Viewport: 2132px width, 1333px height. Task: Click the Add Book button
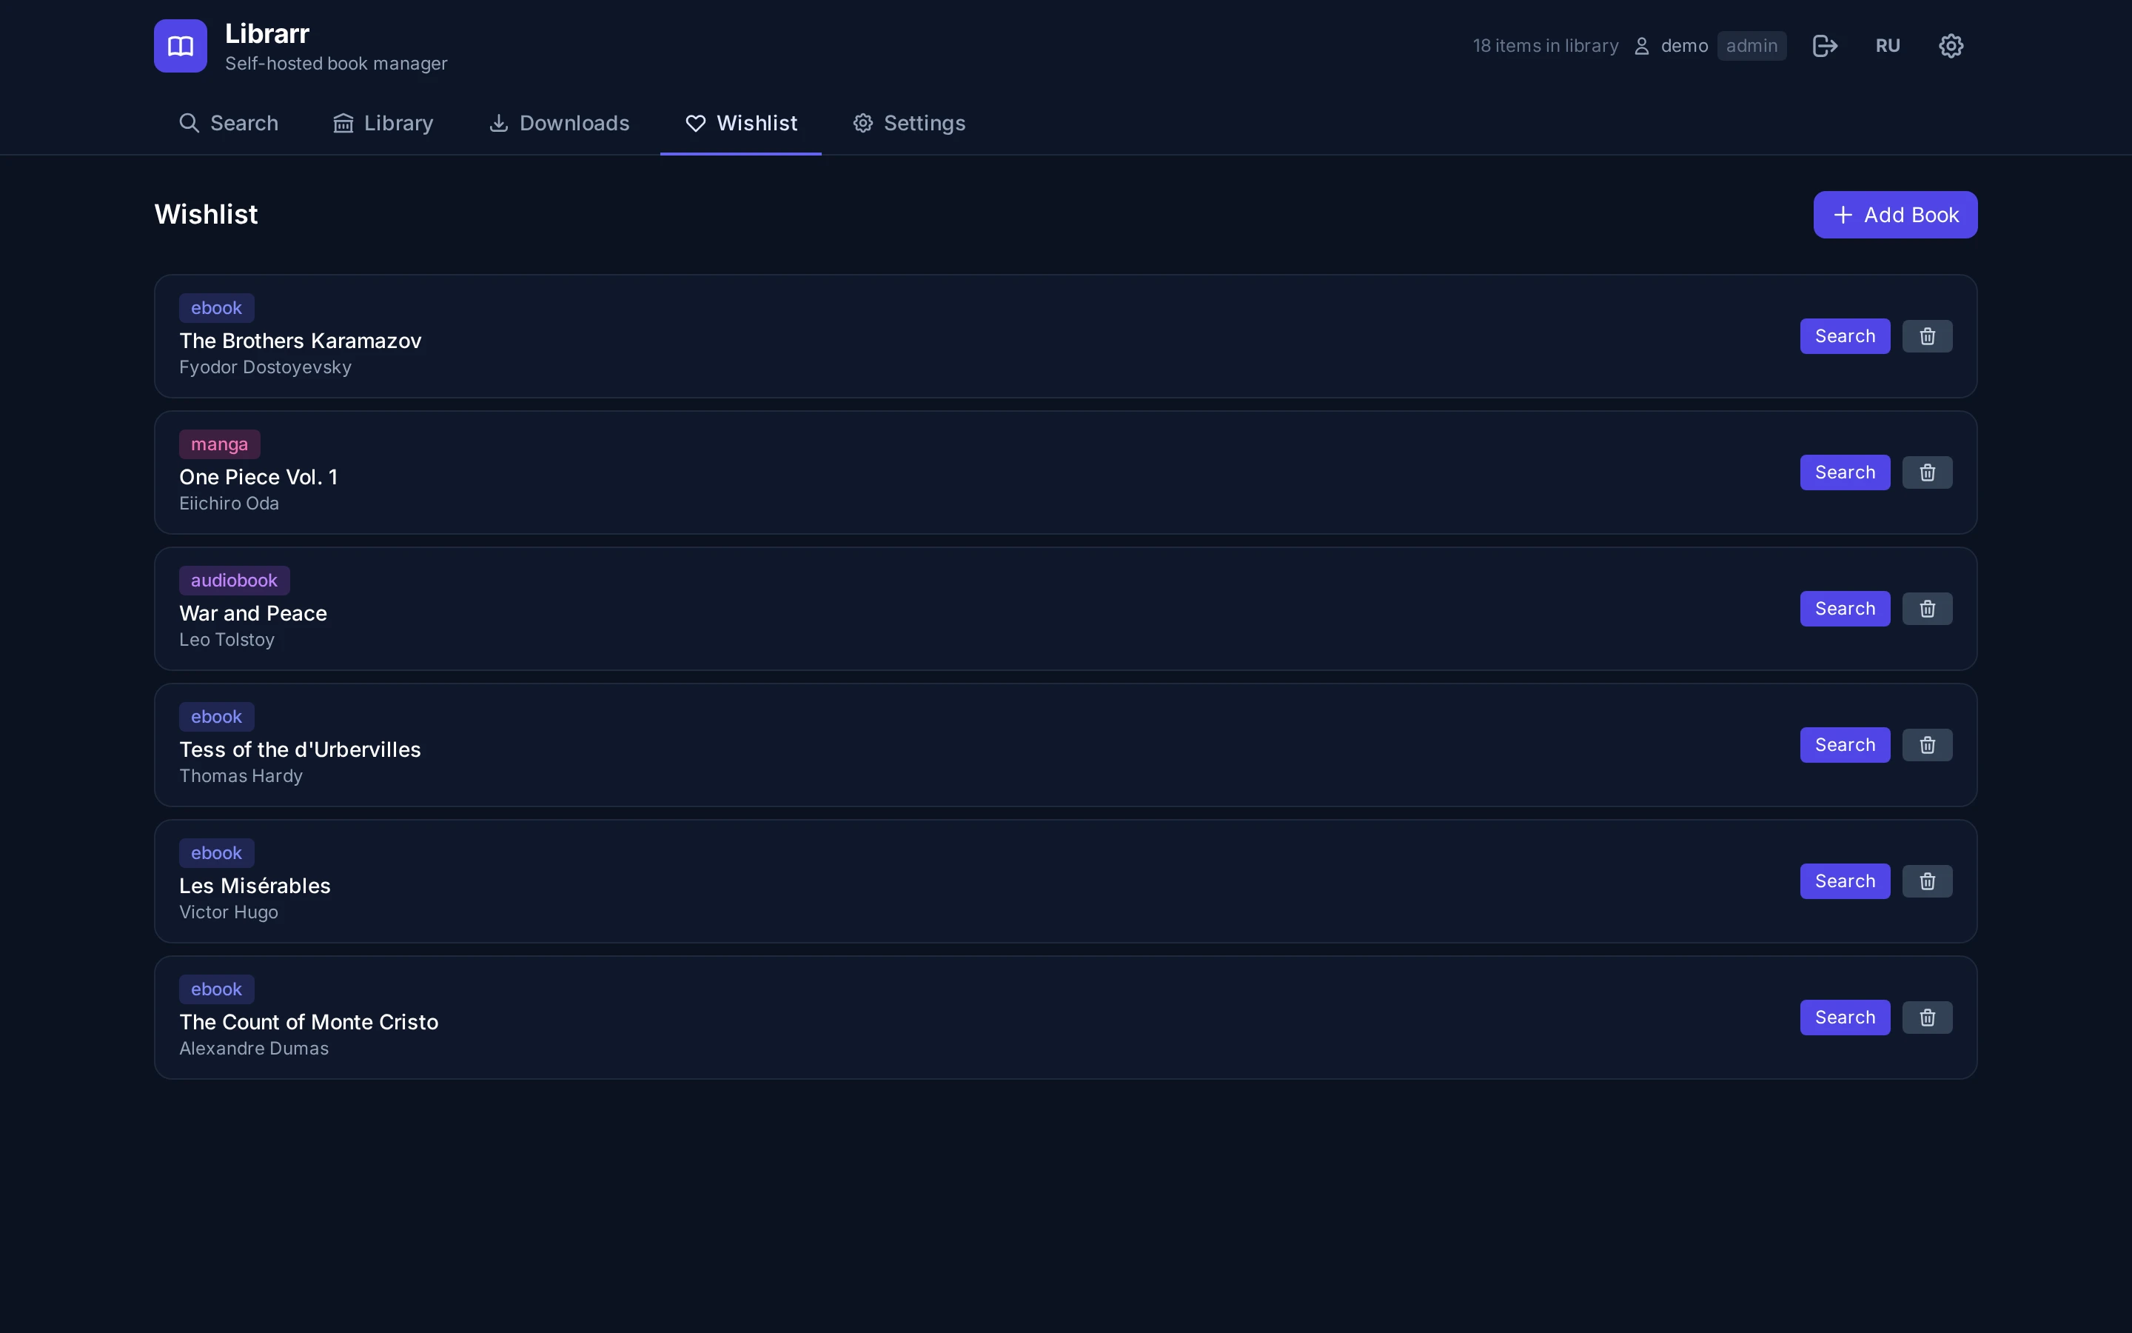pyautogui.click(x=1895, y=215)
